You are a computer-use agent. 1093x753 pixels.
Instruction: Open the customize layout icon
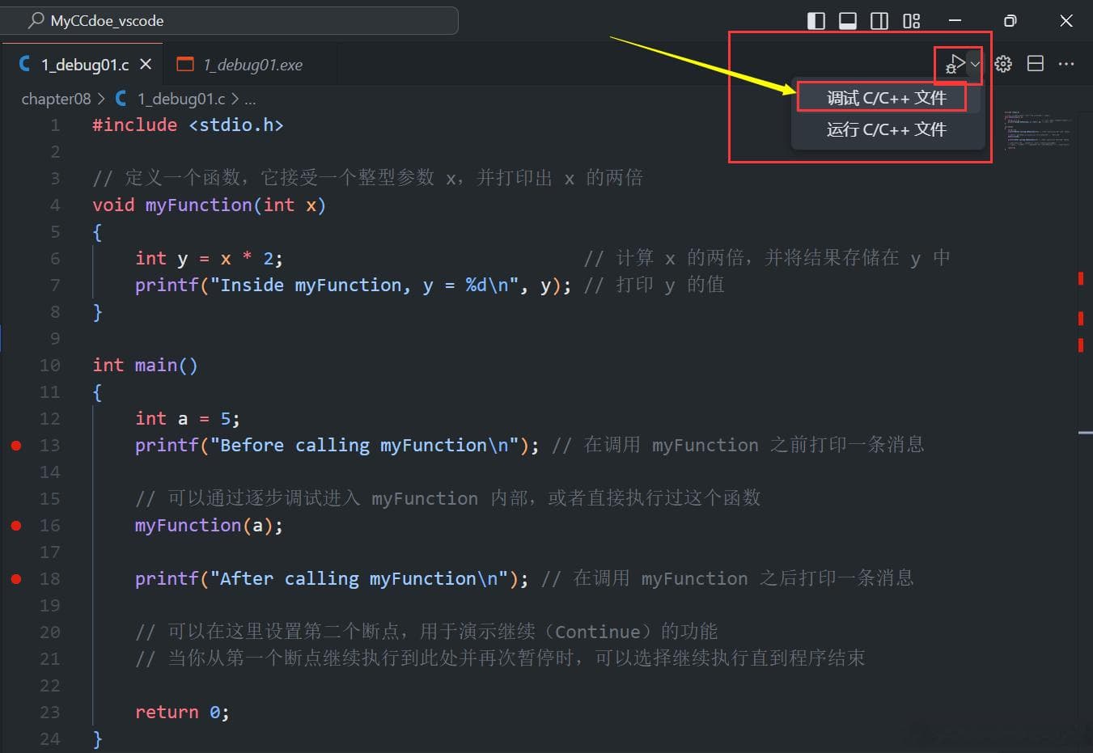912,21
